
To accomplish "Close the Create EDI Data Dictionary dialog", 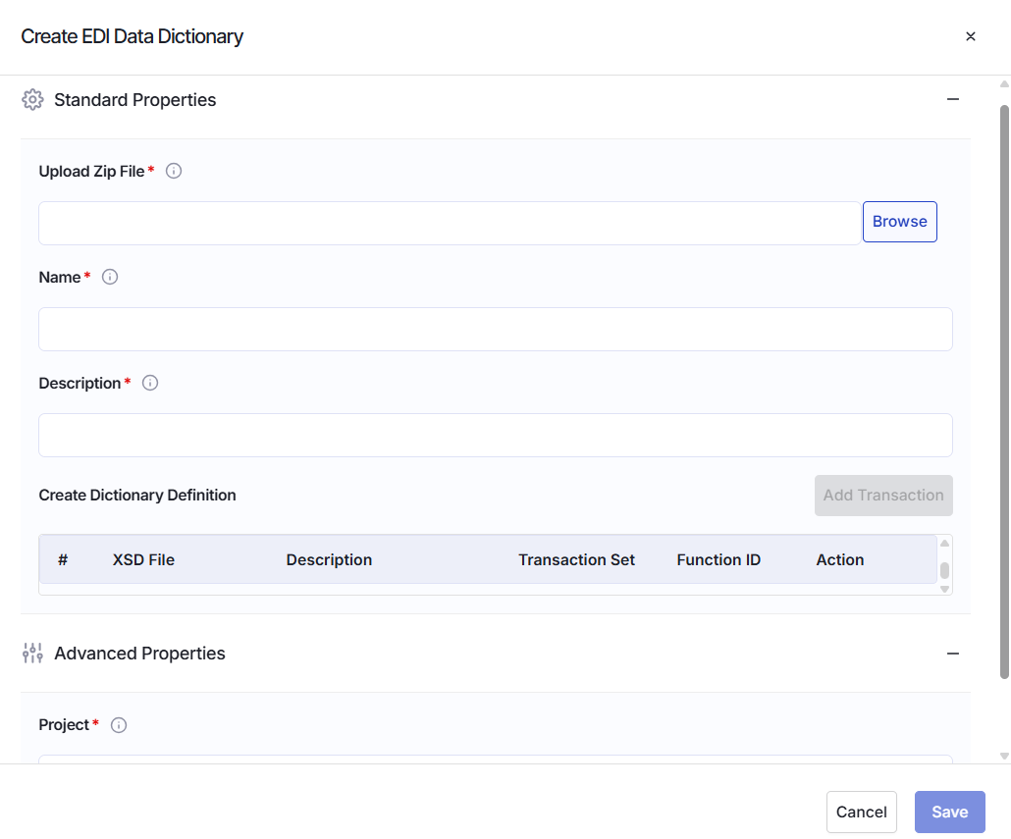I will point(971,36).
